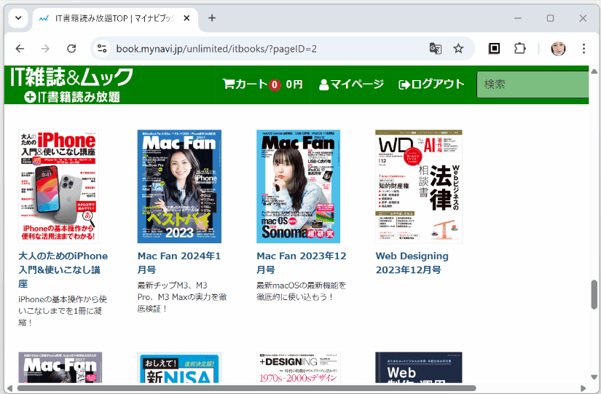Click description 最新チップM3、M3 Pro text
The height and width of the screenshot is (394, 601).
click(182, 297)
